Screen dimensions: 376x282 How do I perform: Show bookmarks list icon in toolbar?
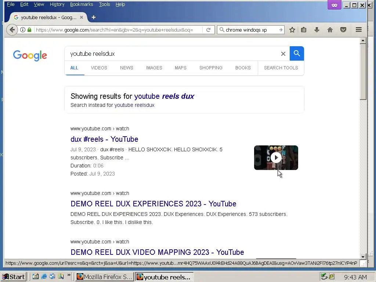tap(304, 30)
